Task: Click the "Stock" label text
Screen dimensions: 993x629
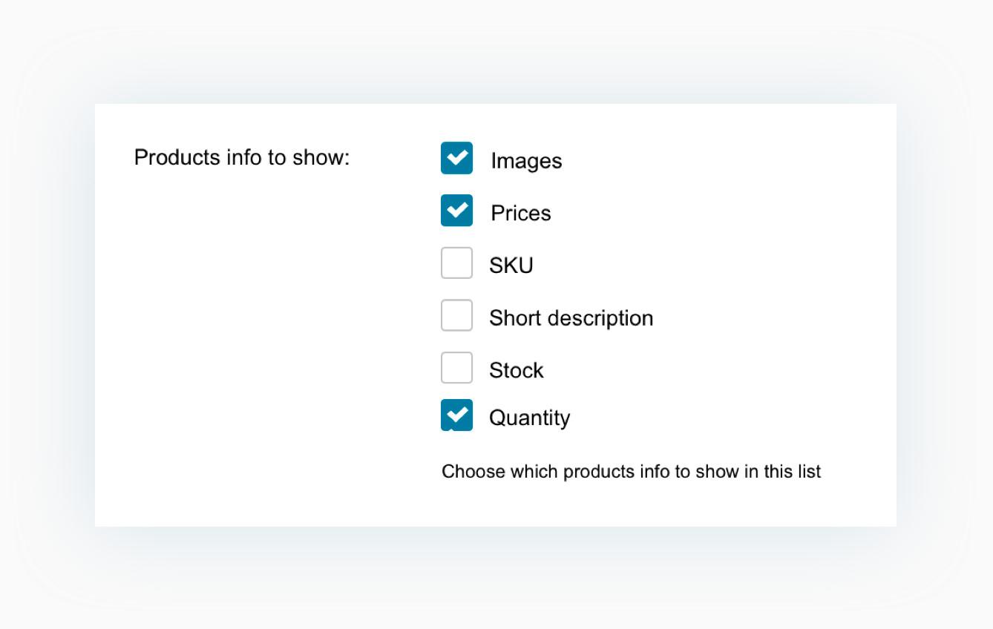Action: (517, 370)
